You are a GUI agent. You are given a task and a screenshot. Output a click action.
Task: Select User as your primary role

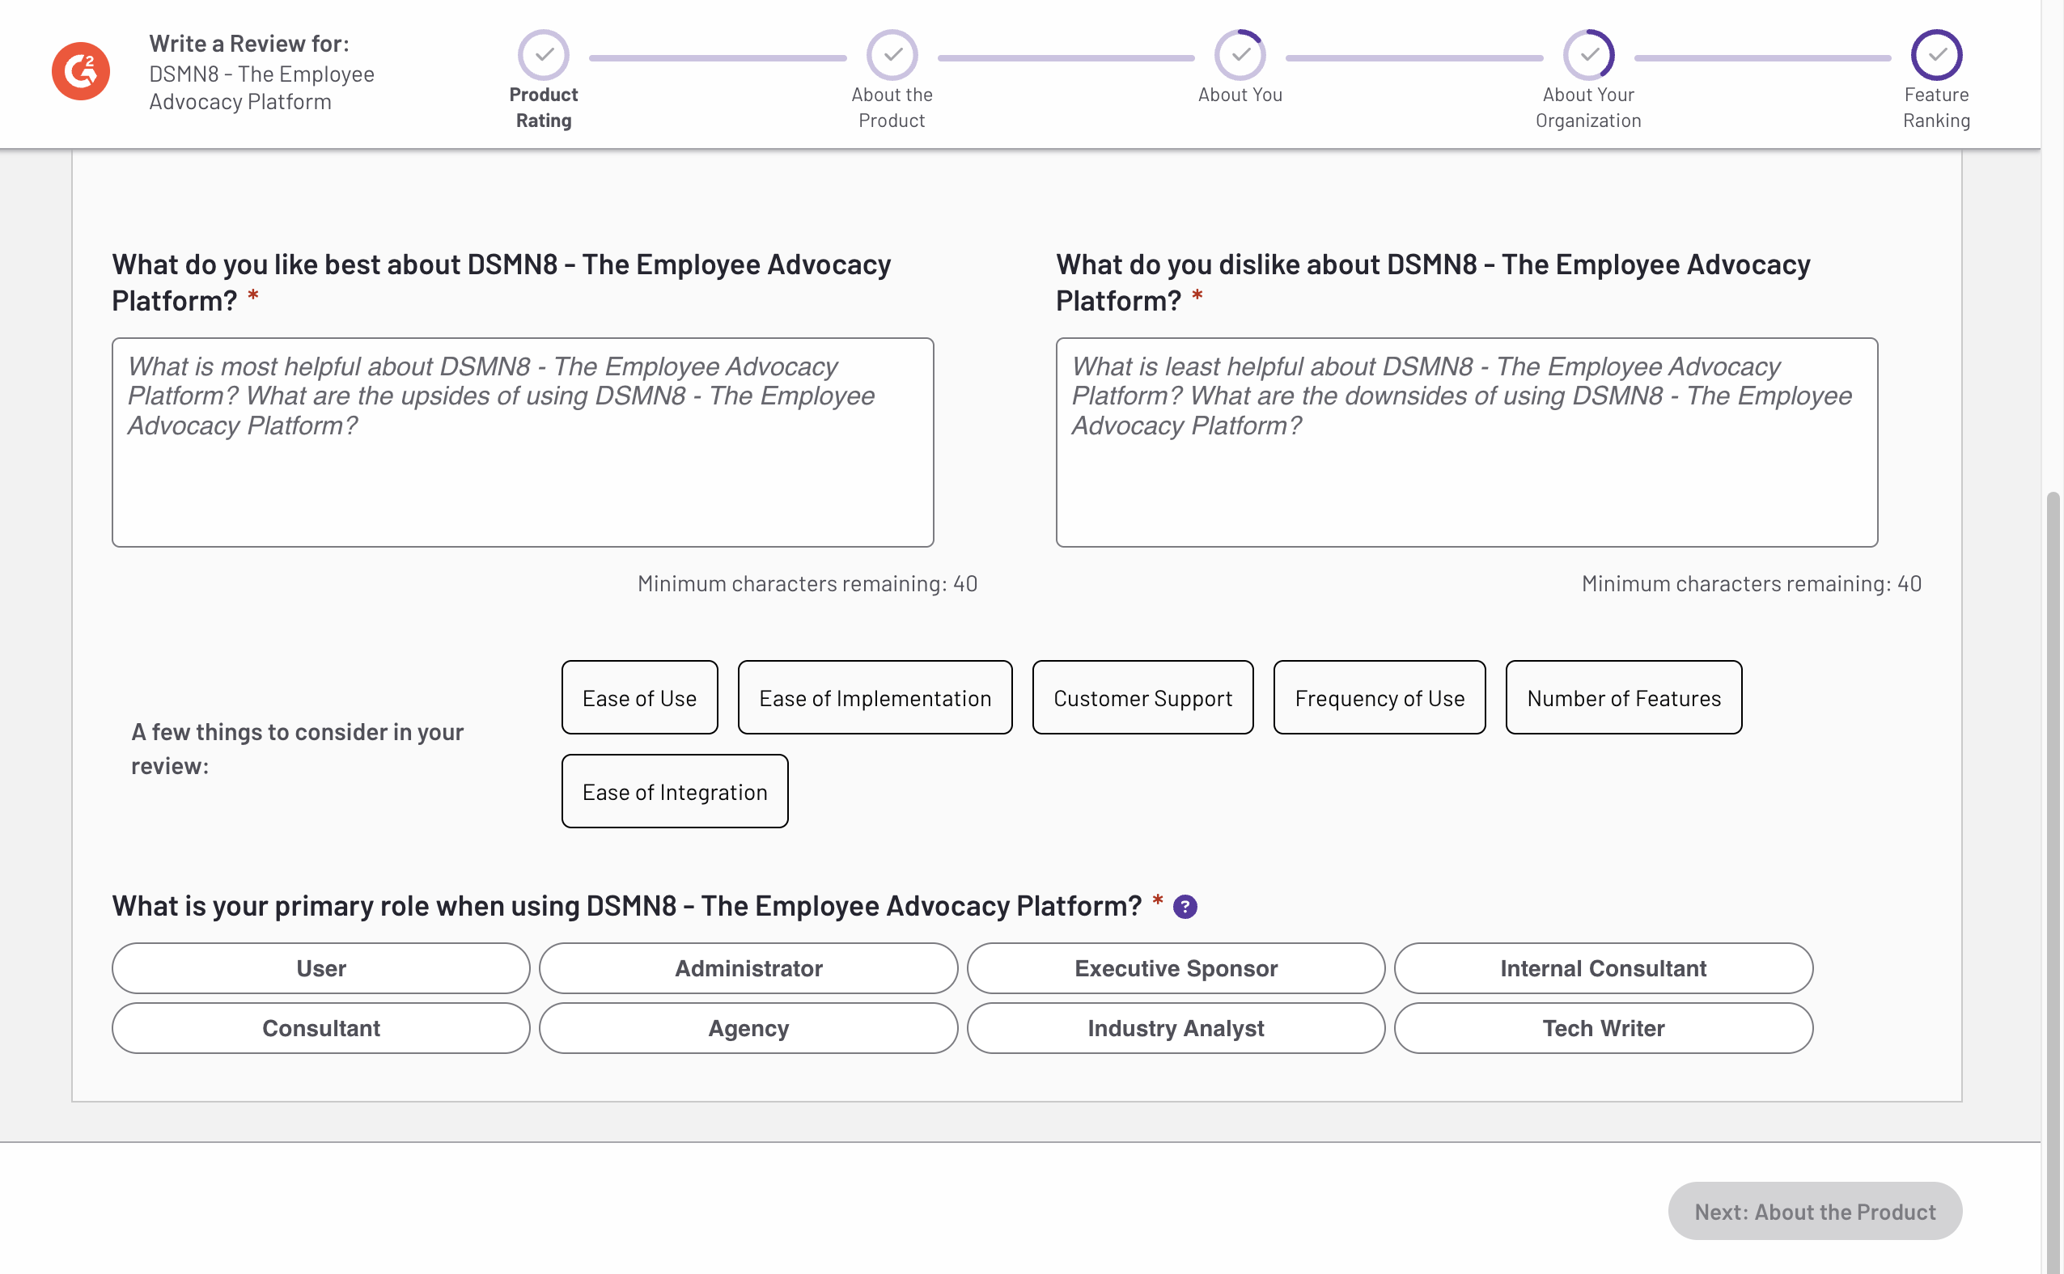coord(320,967)
